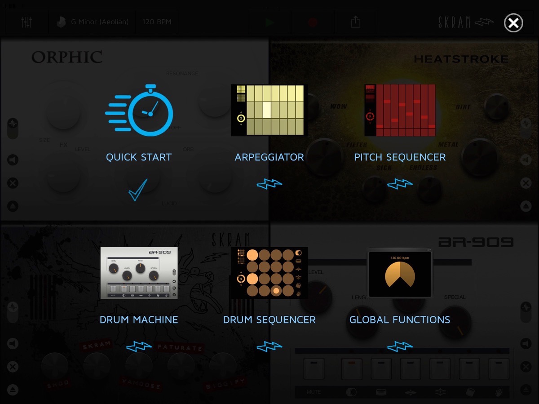
Task: Click the eject icon on the Heatstroke panel
Action: coord(526,206)
